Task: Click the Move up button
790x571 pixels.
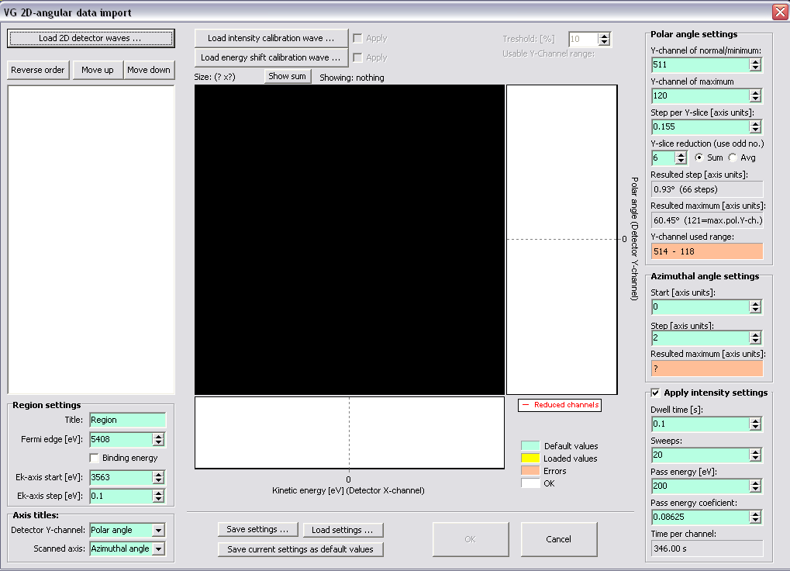Action: (x=97, y=70)
